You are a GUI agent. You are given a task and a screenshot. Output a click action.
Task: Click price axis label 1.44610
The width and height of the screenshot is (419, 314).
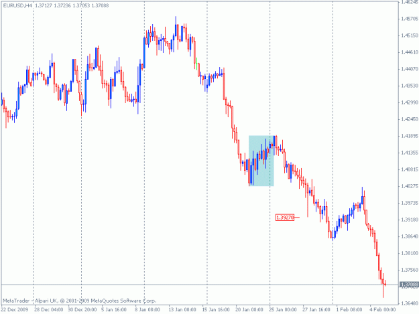410,52
